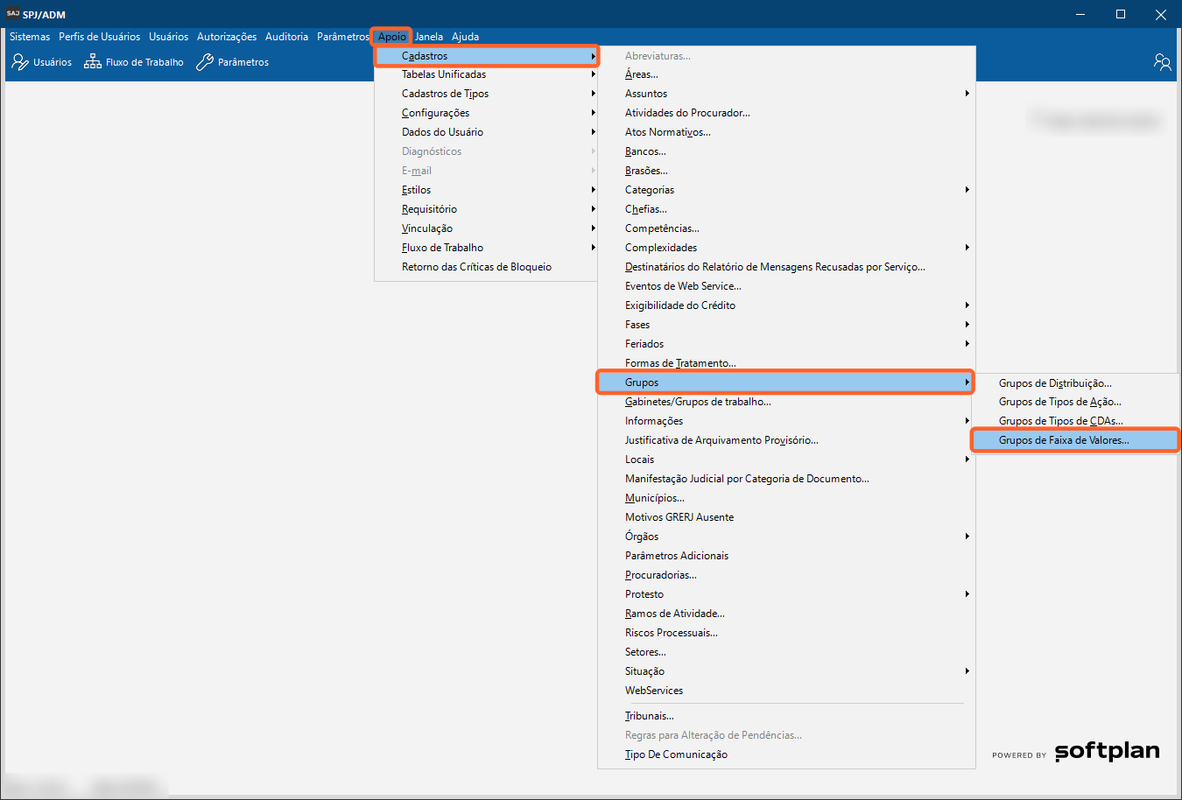Select the WebServices menu entry

coord(653,691)
